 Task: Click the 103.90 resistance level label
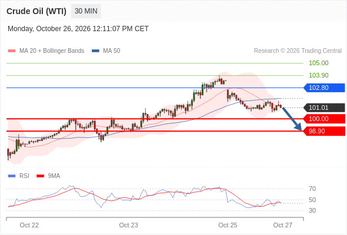(x=318, y=75)
